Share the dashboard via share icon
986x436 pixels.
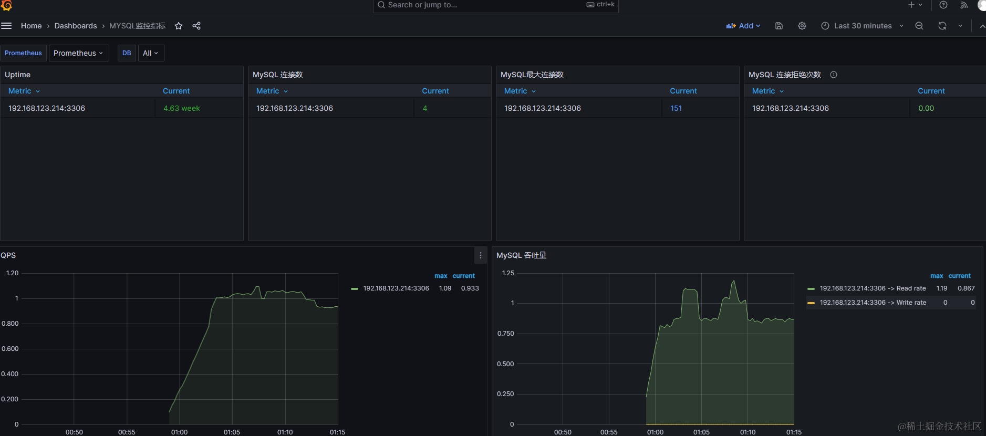click(x=196, y=26)
